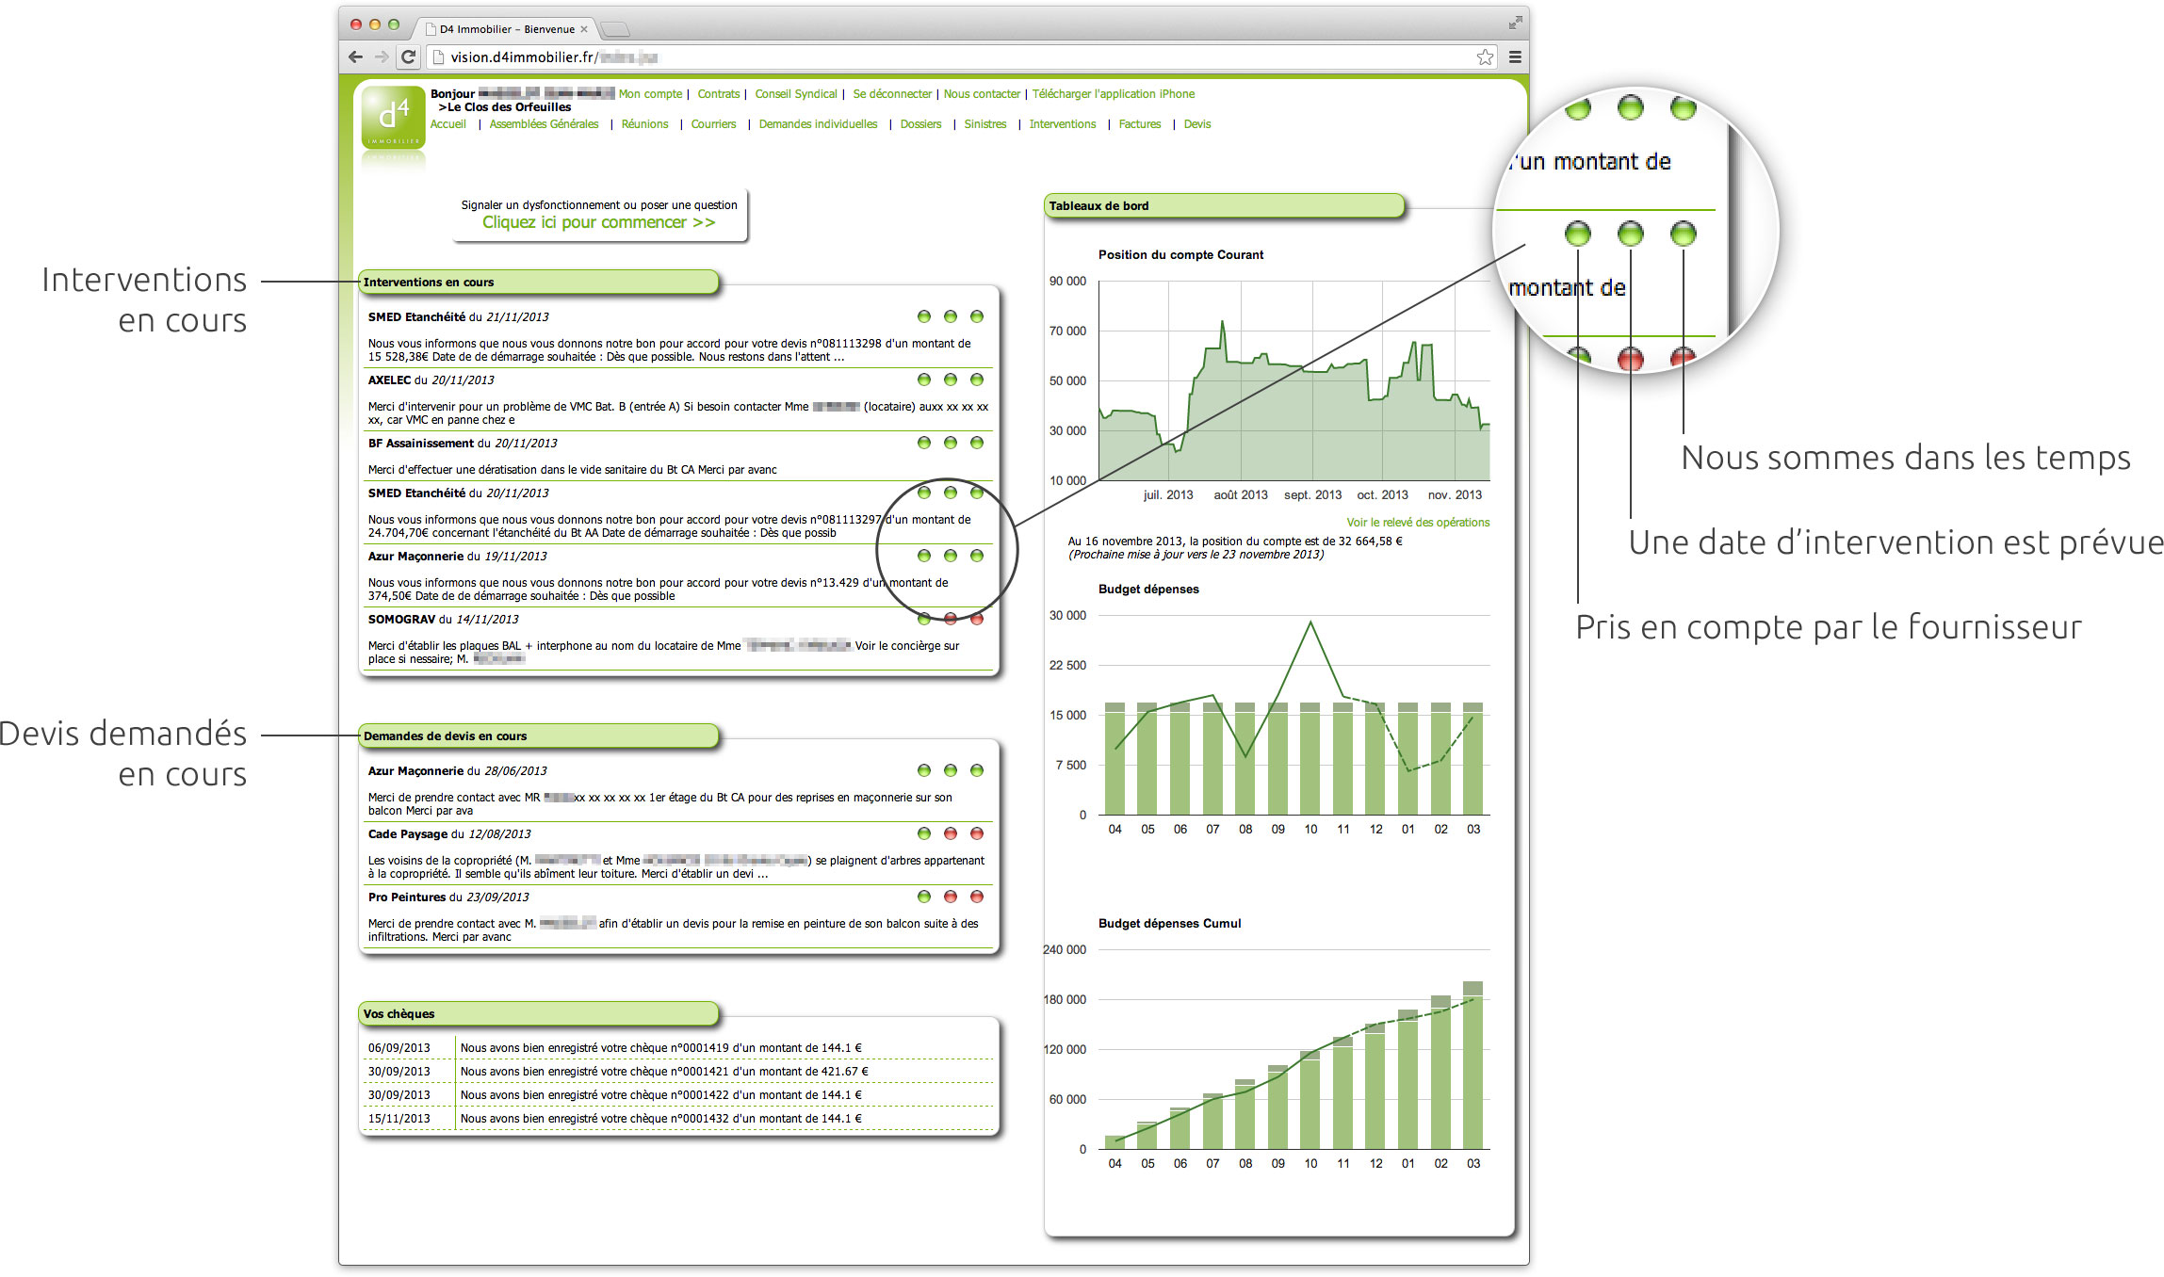This screenshot has width=2164, height=1277.
Task: Click first green dot for Cade Paysage
Action: 924,833
